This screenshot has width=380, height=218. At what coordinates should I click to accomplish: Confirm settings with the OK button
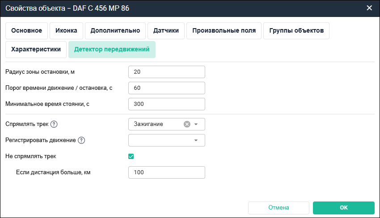(x=343, y=208)
